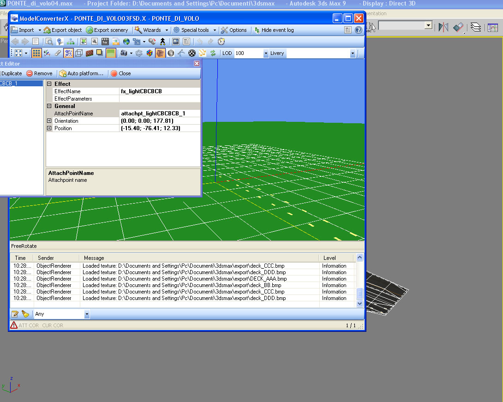Click the globe icon in toolbar

126,42
